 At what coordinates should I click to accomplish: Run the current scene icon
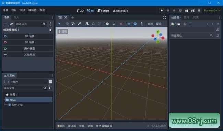tap(187, 10)
